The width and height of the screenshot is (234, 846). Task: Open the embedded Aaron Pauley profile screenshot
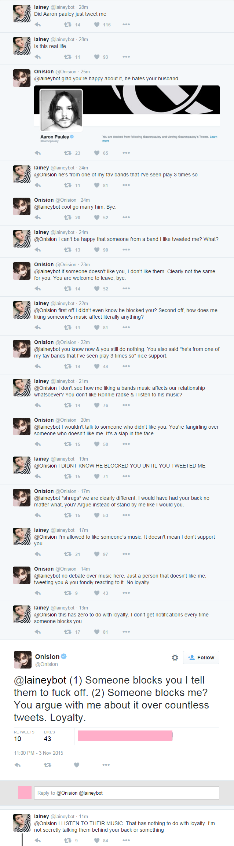coord(127,114)
